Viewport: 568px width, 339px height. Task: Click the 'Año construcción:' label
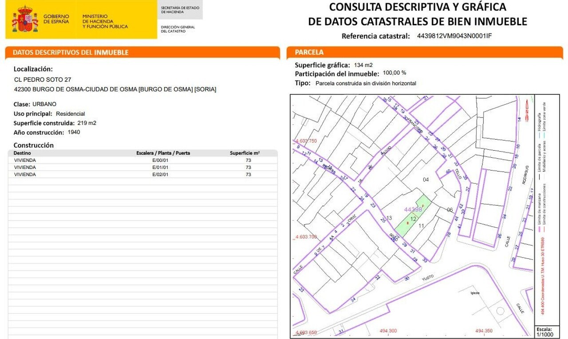point(39,132)
